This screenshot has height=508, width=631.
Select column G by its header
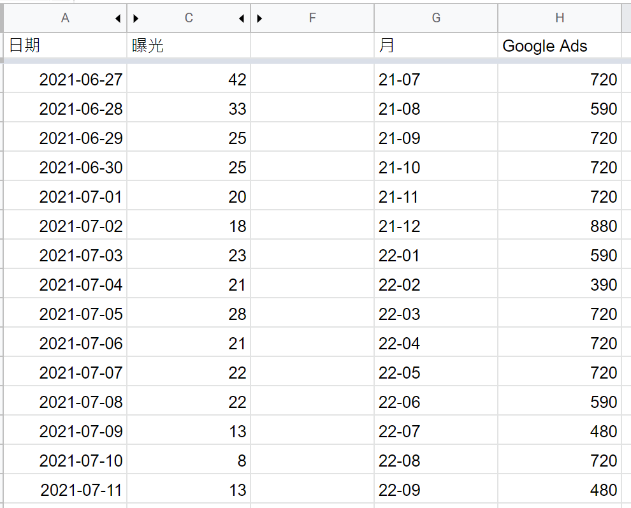click(x=436, y=18)
